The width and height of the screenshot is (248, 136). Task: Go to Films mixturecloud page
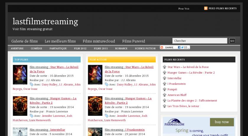click(99, 41)
